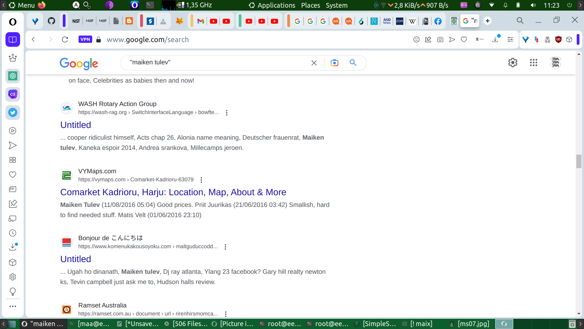Switch to the [ms07.jpg] taskbar window
This screenshot has height=329, width=584.
click(469, 324)
